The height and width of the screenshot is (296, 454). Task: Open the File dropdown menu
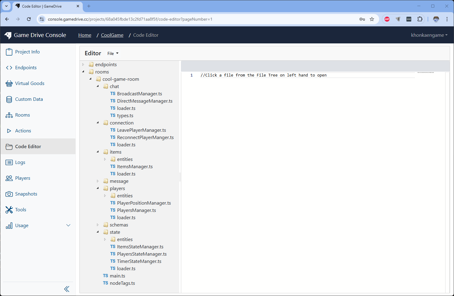[113, 53]
